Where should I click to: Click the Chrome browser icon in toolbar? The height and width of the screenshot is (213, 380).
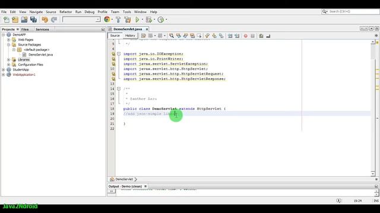107,20
